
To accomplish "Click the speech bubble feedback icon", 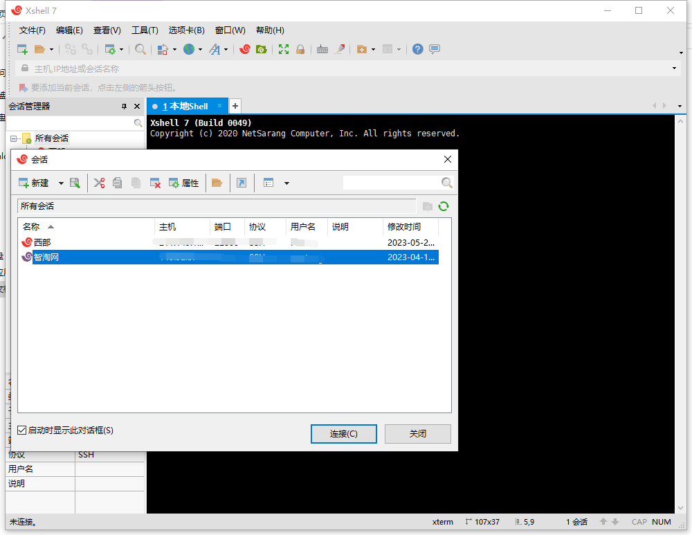I will 435,49.
